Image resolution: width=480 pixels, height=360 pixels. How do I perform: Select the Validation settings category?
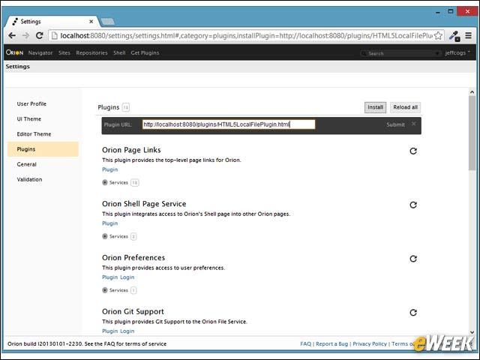click(43, 179)
